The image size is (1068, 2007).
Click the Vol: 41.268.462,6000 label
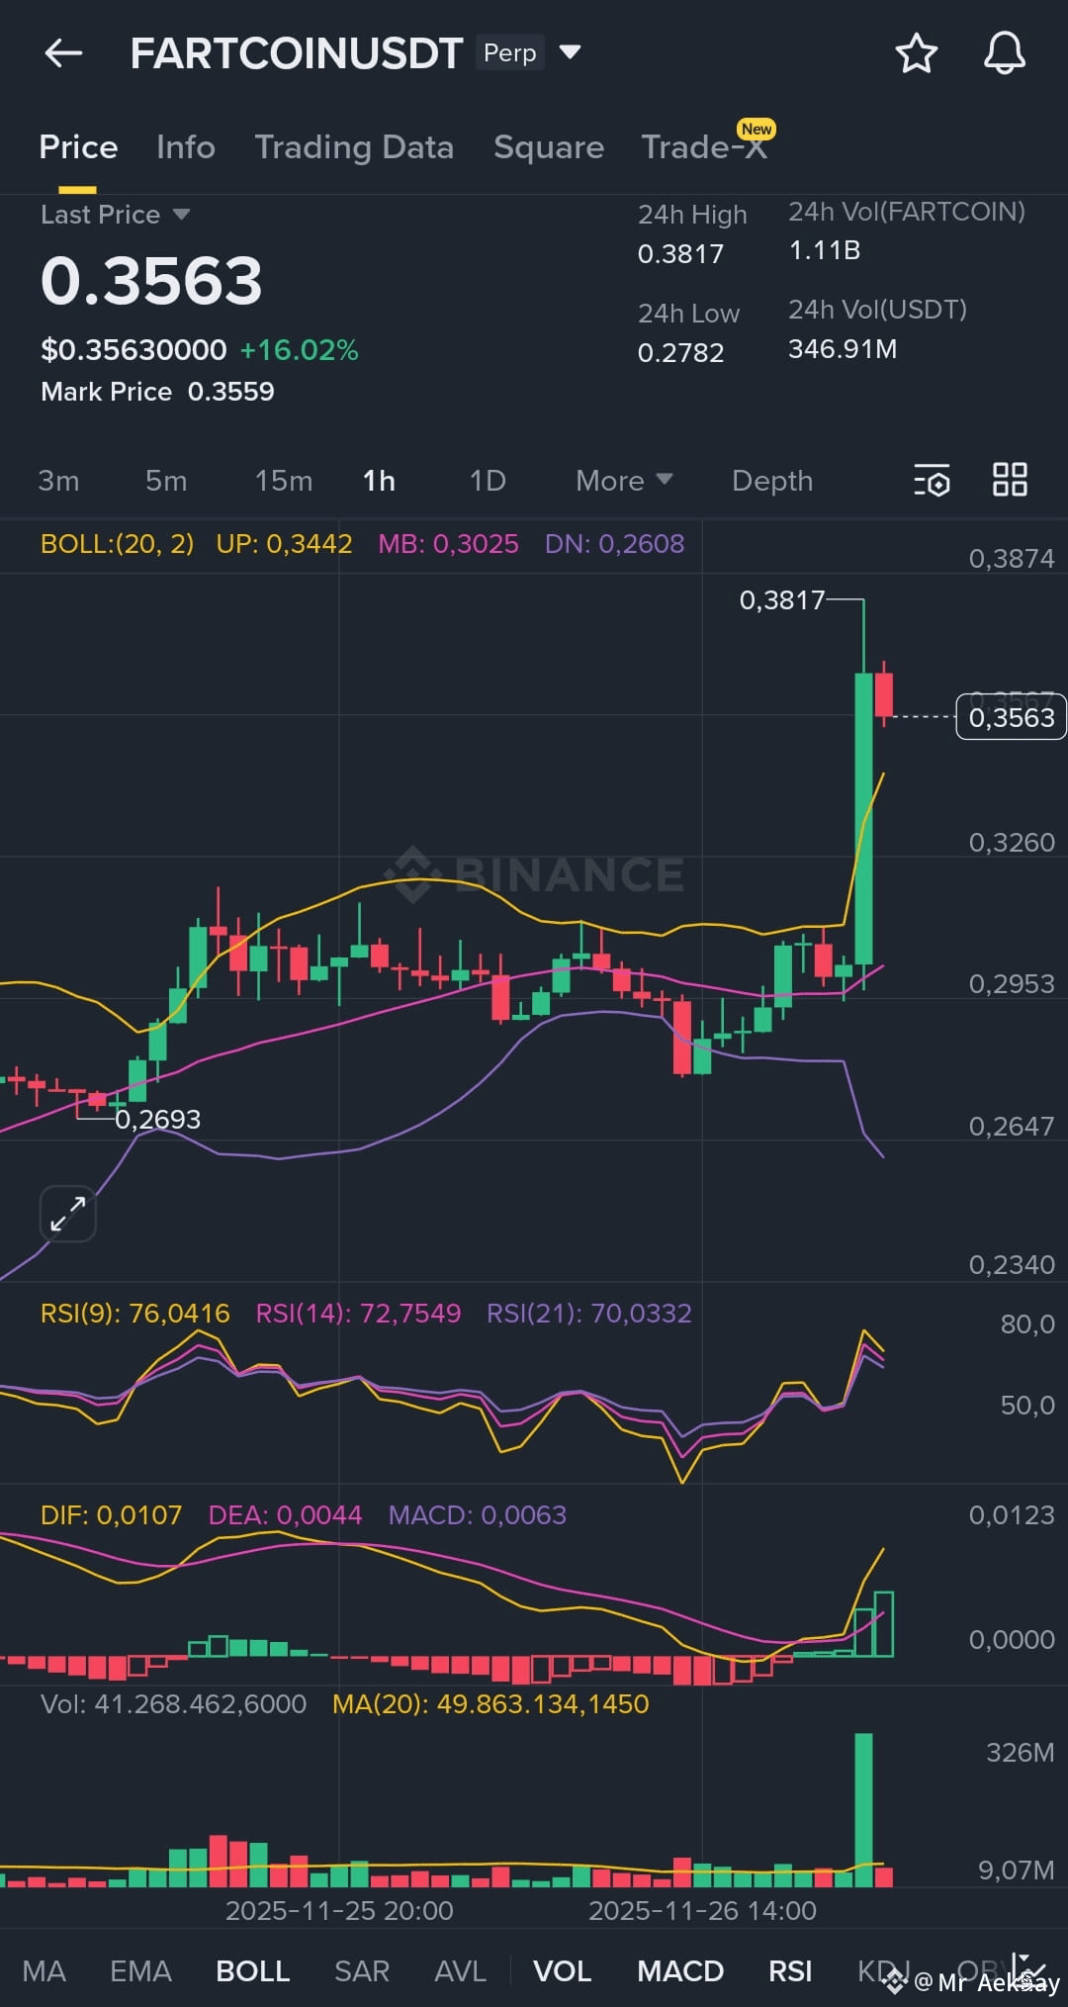(x=173, y=1704)
